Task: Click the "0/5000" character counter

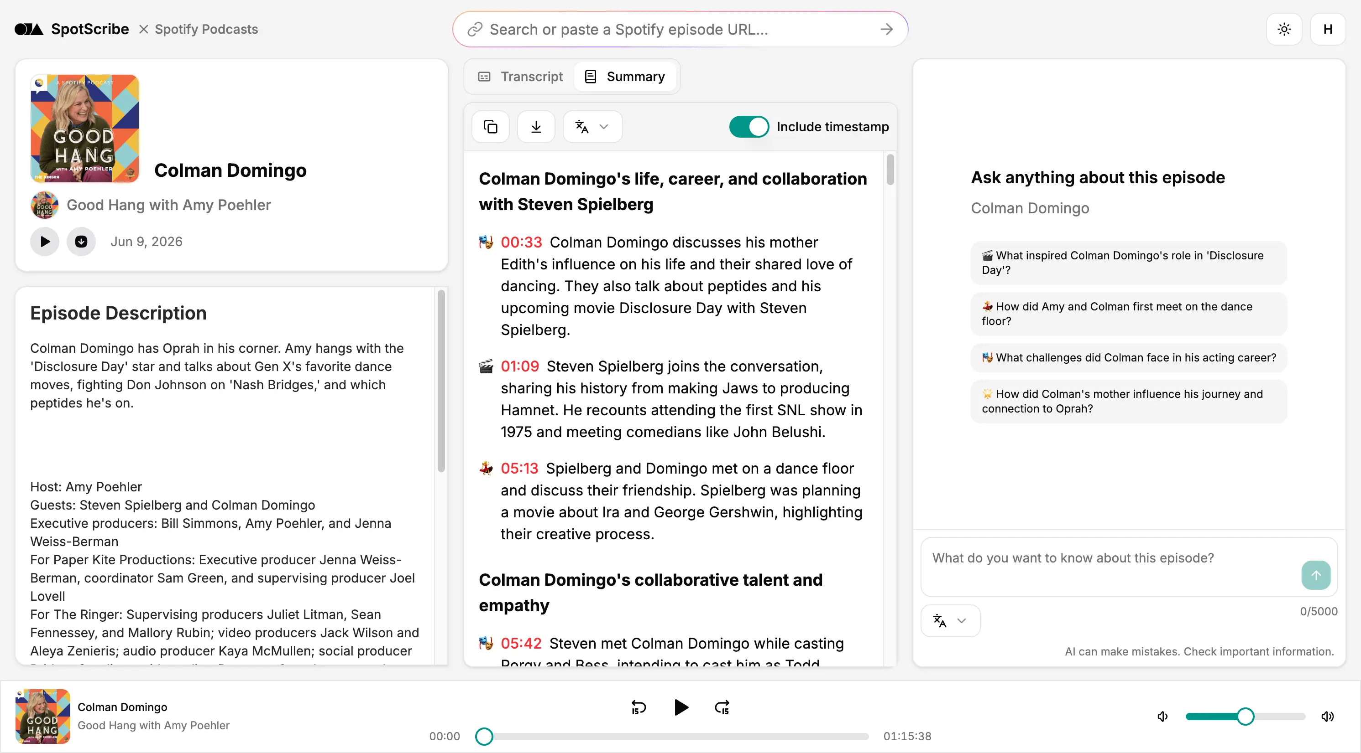Action: tap(1319, 611)
